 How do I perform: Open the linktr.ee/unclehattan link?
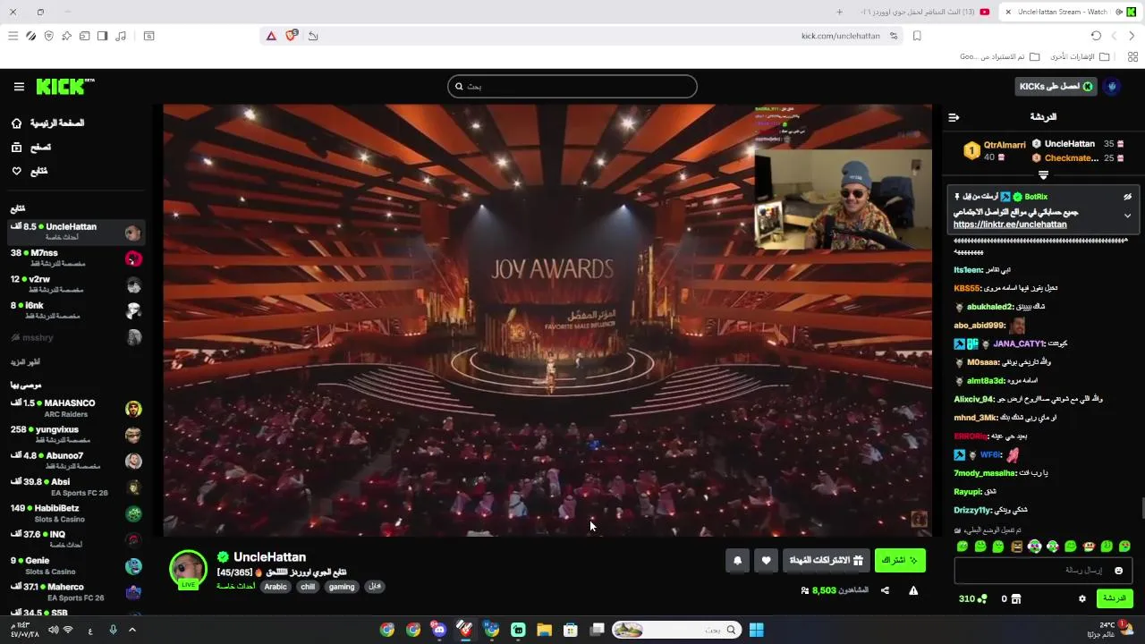tap(1010, 225)
